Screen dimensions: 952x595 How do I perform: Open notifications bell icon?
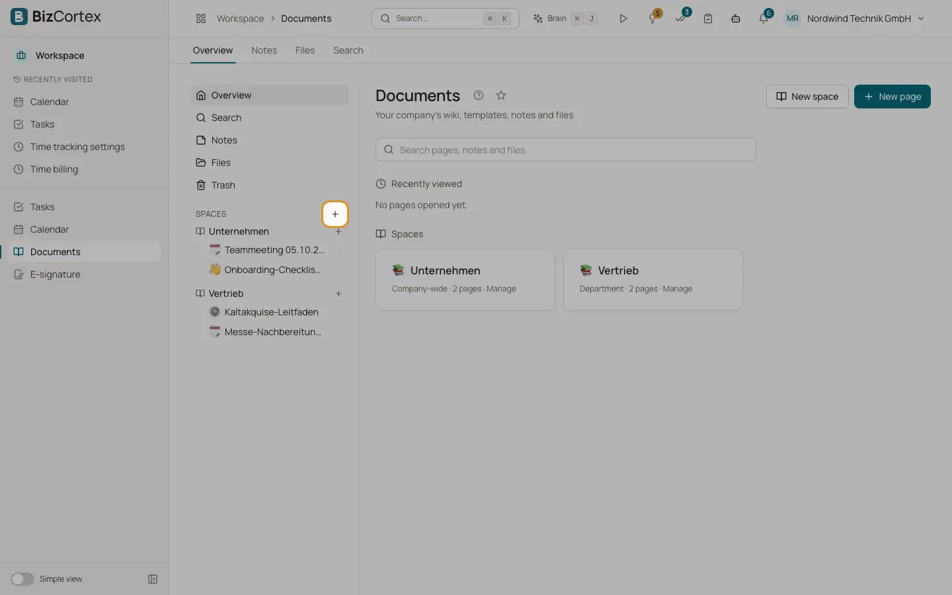[x=764, y=19]
